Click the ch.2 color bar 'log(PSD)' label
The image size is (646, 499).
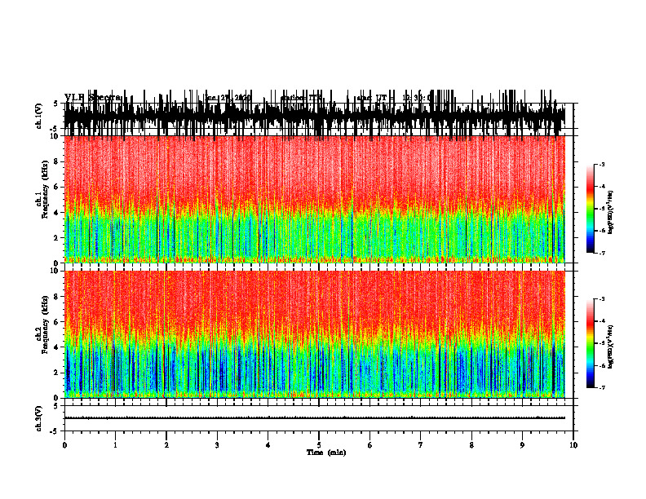point(612,347)
